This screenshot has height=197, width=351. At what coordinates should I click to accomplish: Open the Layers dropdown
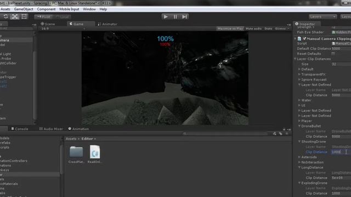tap(322, 17)
